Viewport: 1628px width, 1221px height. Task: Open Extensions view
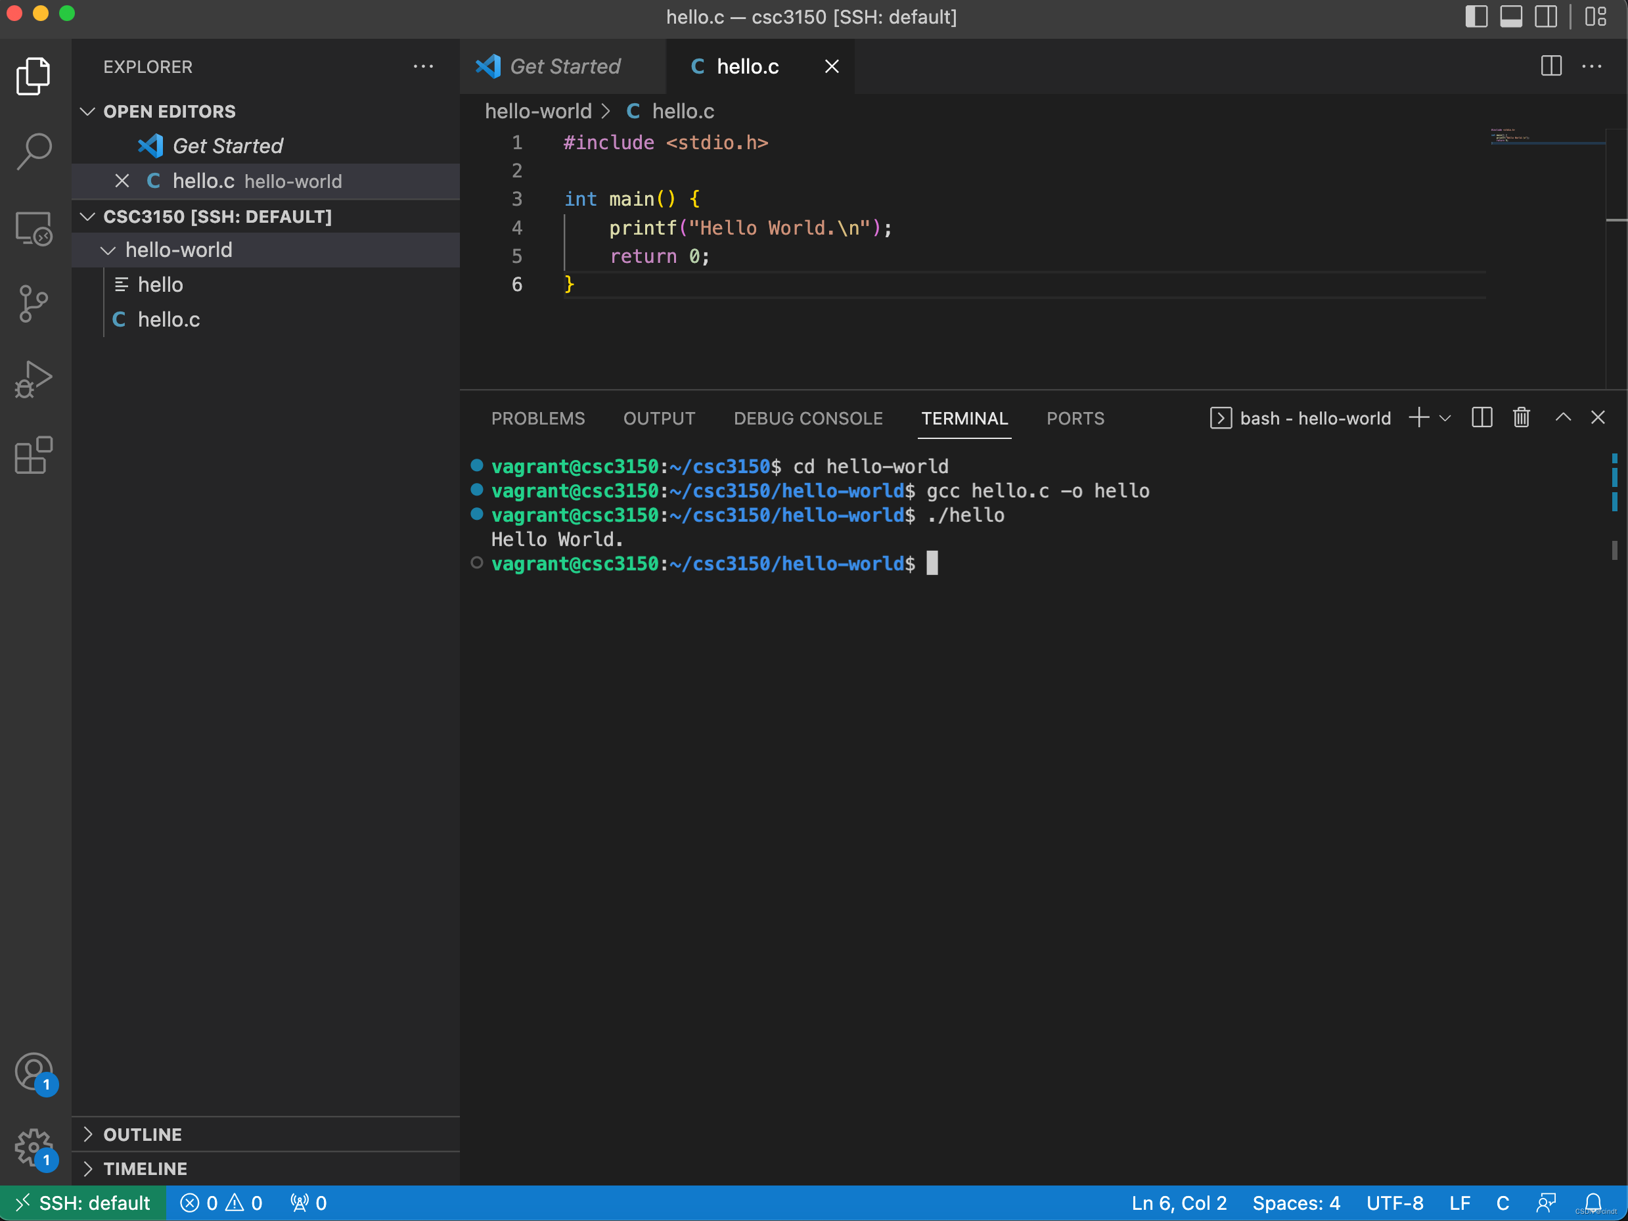34,455
